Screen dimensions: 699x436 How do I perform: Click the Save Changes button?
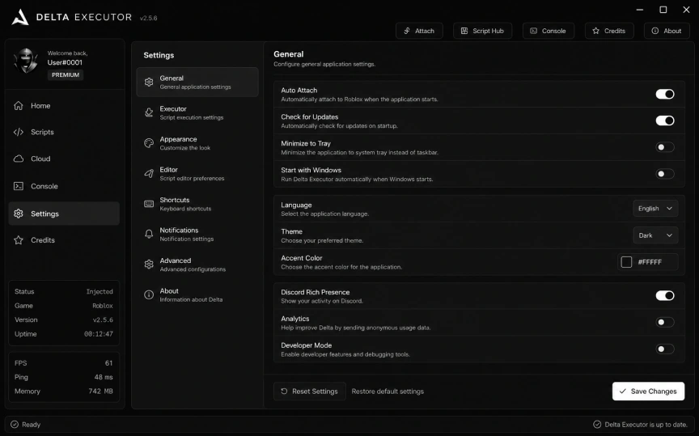coord(648,391)
